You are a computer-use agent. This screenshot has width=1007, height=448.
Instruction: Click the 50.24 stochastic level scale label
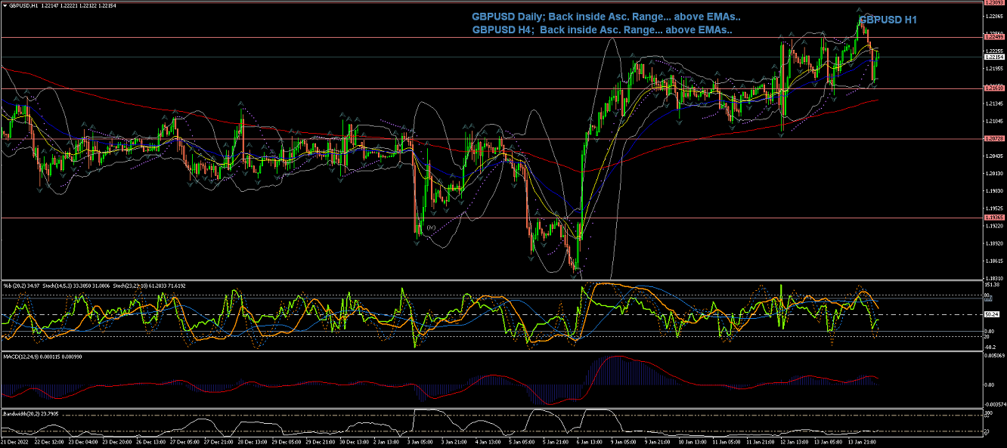point(992,314)
